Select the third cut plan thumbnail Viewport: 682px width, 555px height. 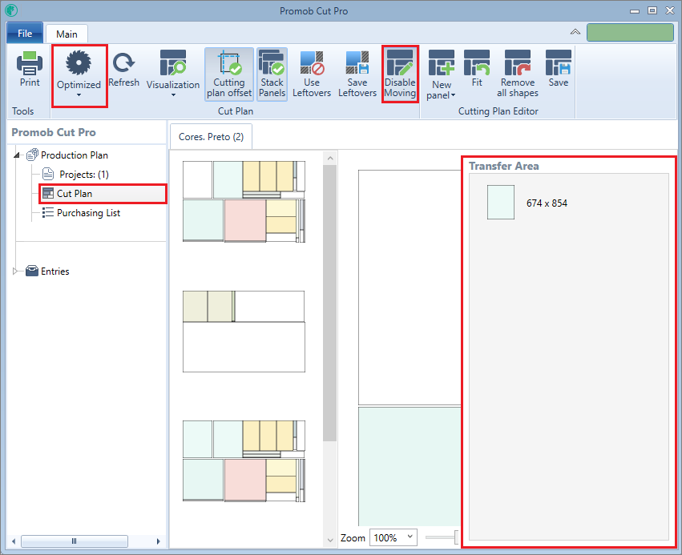point(244,461)
